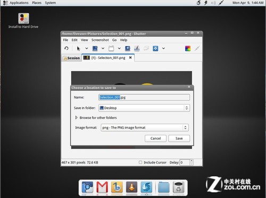This screenshot has width=266, height=198.
Task: Expand Browse for other folders
Action: (x=96, y=118)
